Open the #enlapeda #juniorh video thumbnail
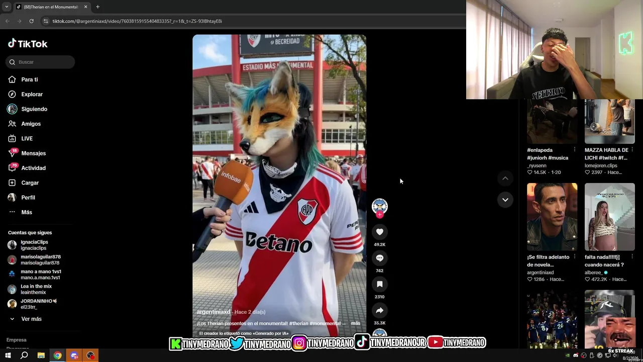 pos(552,121)
